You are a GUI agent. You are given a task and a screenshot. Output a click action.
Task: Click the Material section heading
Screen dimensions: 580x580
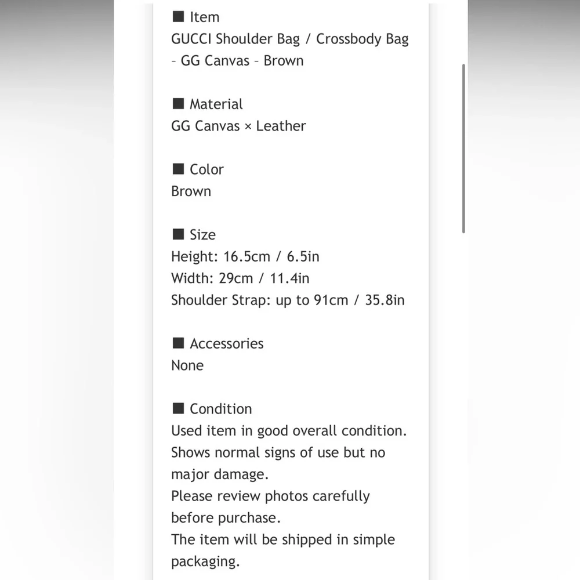click(x=216, y=104)
